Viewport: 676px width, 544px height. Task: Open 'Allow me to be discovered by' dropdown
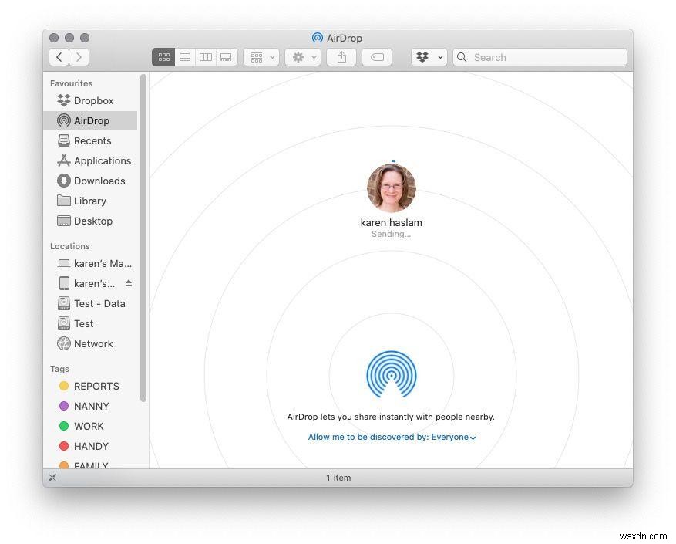392,437
